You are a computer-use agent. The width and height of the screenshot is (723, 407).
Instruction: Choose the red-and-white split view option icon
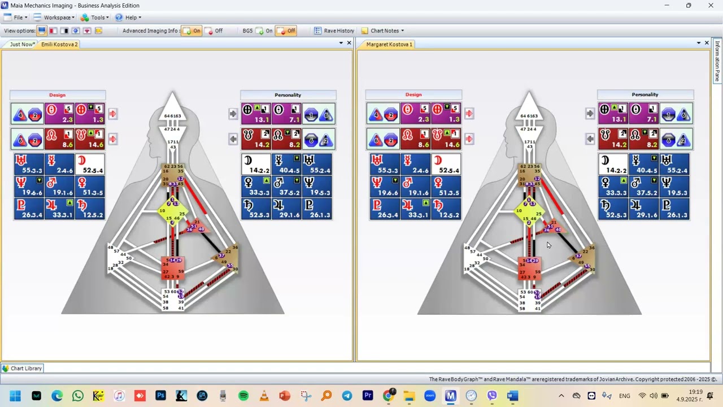tap(53, 31)
